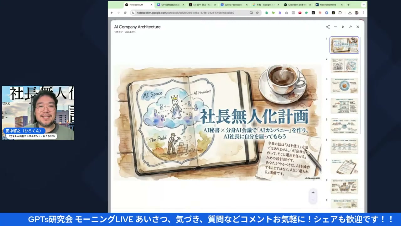Click the address bar site info chevron
Image resolution: width=401 pixels, height=226 pixels.
(133, 13)
